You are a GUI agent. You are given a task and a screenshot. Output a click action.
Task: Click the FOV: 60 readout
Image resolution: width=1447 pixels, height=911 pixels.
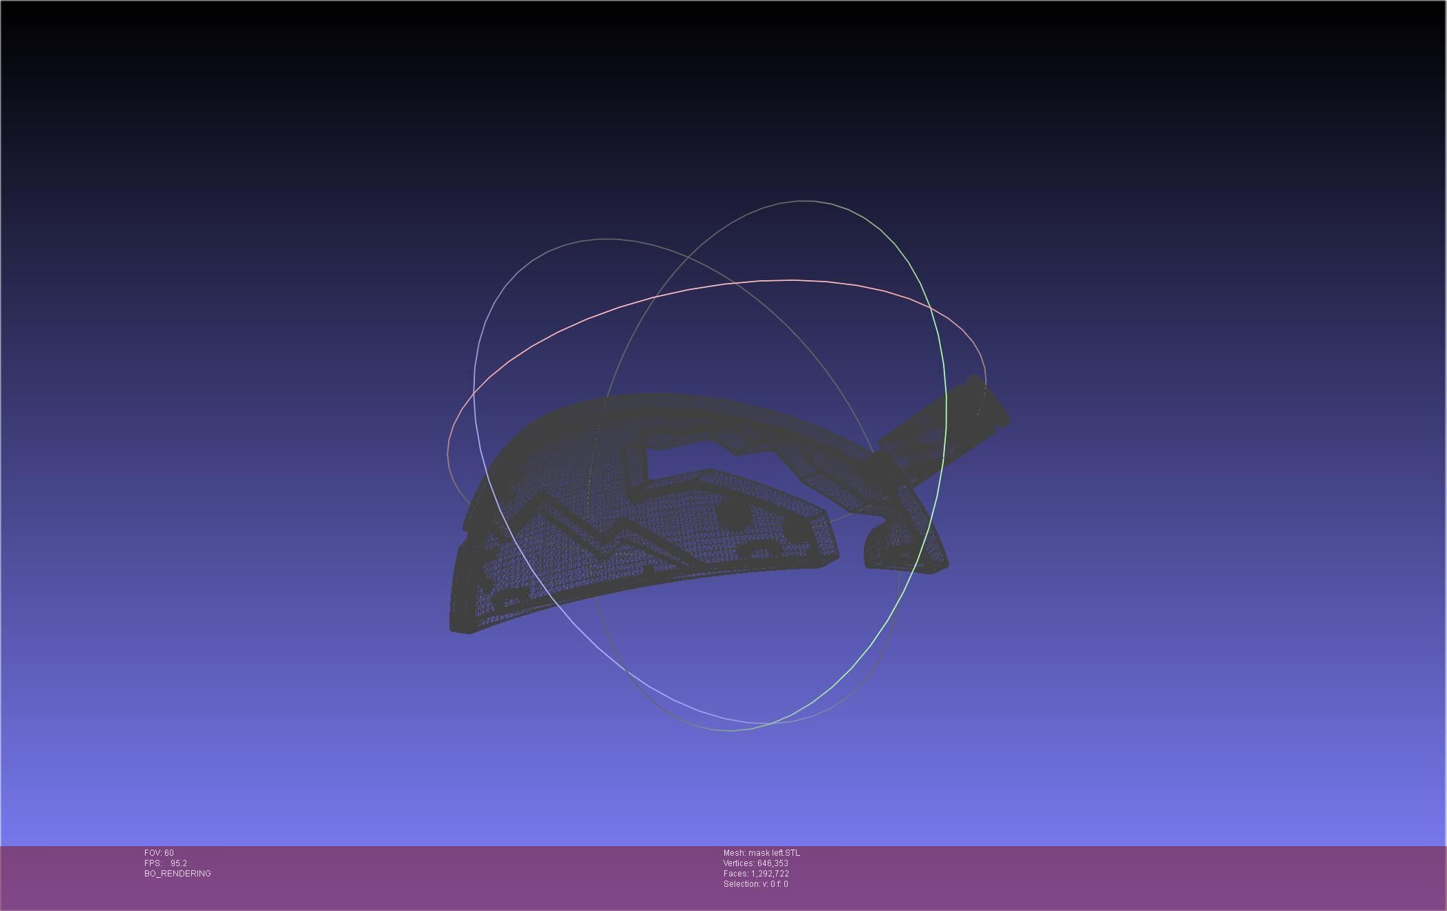click(x=159, y=853)
